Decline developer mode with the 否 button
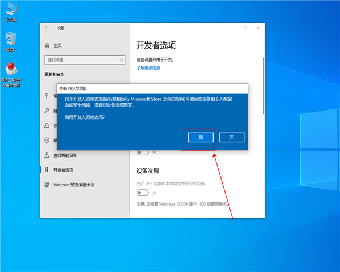Screen dimensions: 340x272 (x=231, y=137)
